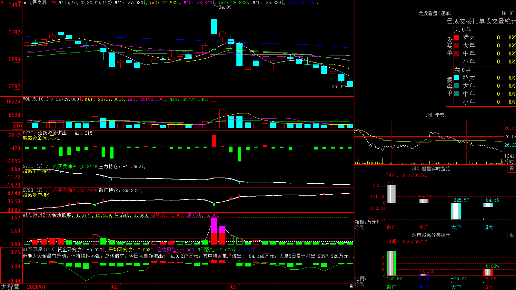516x290 pixels.
Task: Click the 超赢散户持仓 label
Action: [37, 195]
